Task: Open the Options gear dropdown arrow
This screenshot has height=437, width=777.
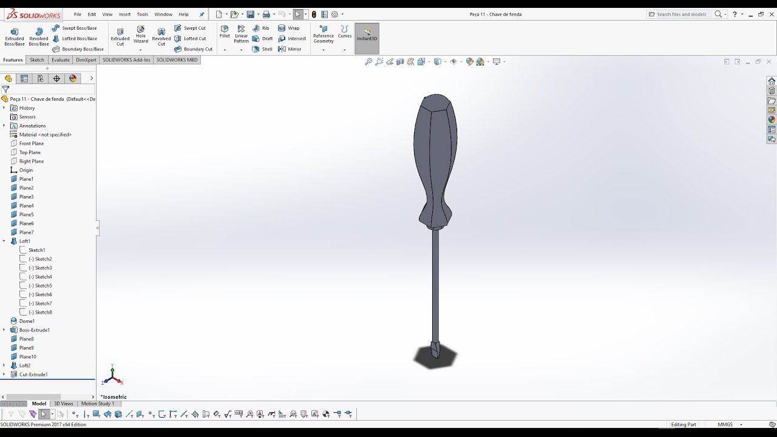Action: tap(342, 15)
